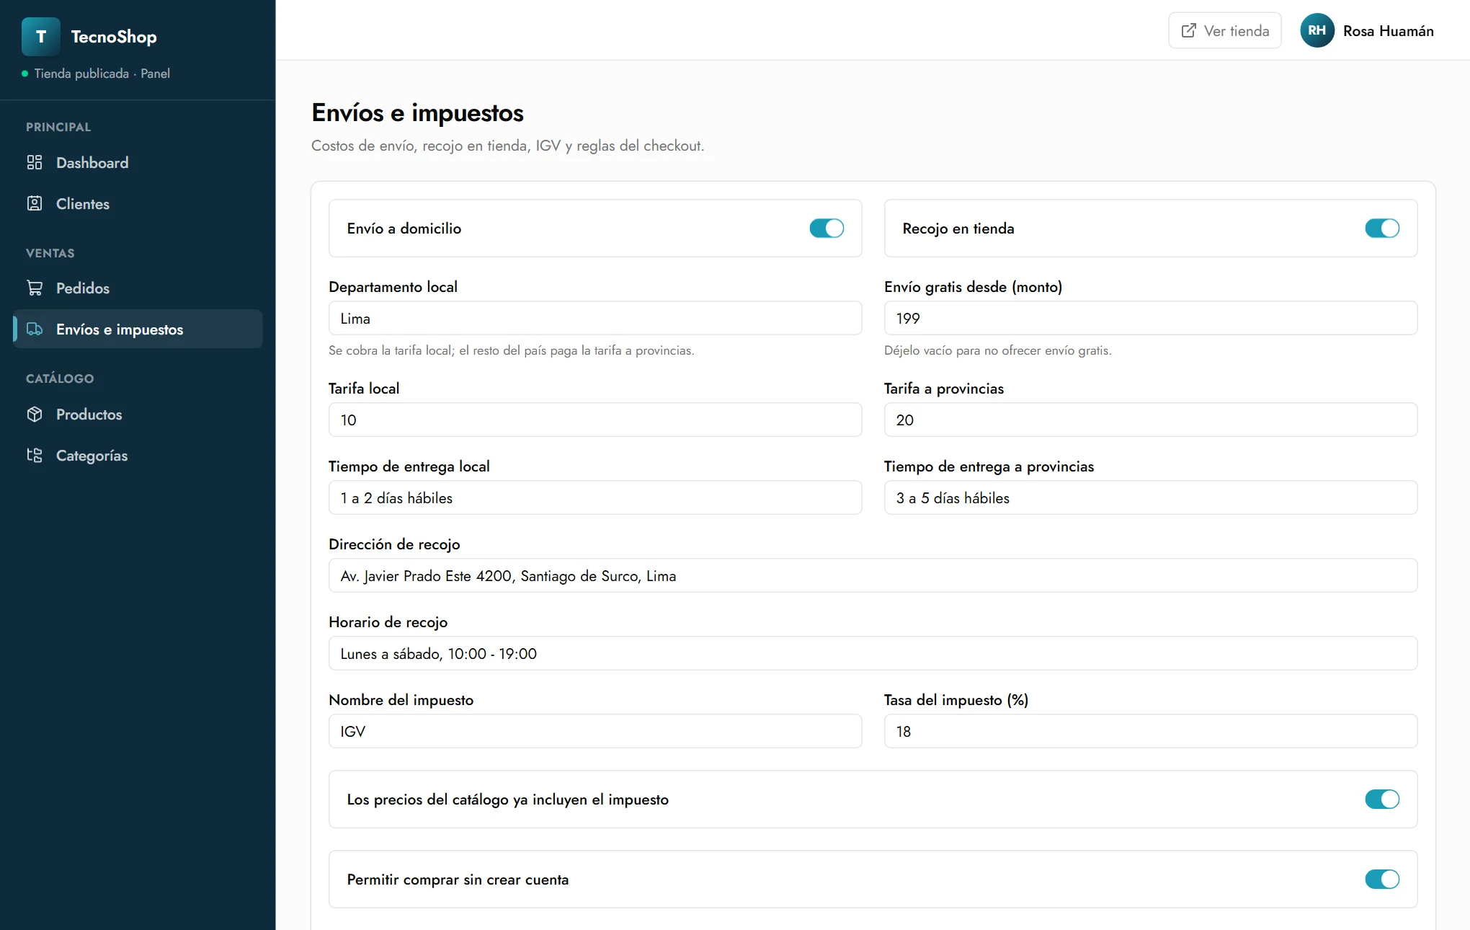
Task: Go to Clientes section
Action: click(138, 204)
